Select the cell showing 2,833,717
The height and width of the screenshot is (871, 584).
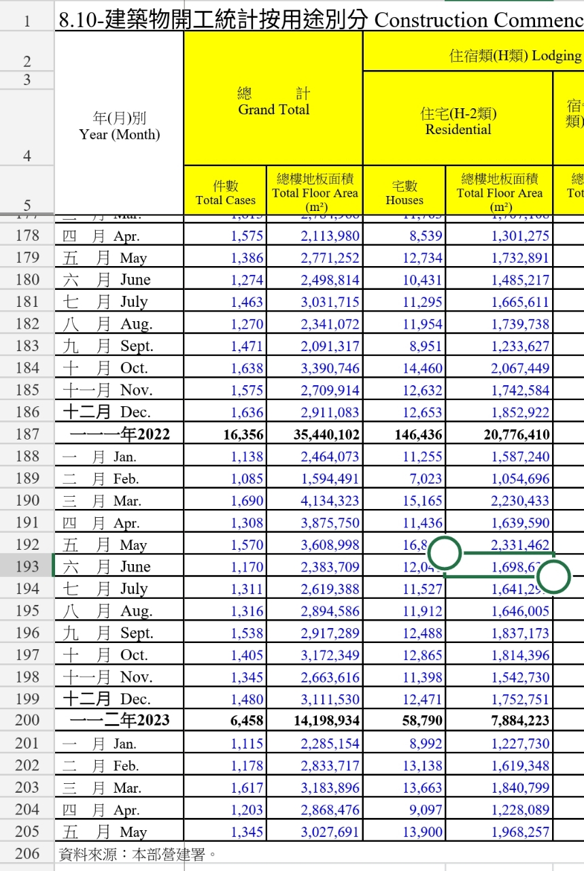coord(315,766)
